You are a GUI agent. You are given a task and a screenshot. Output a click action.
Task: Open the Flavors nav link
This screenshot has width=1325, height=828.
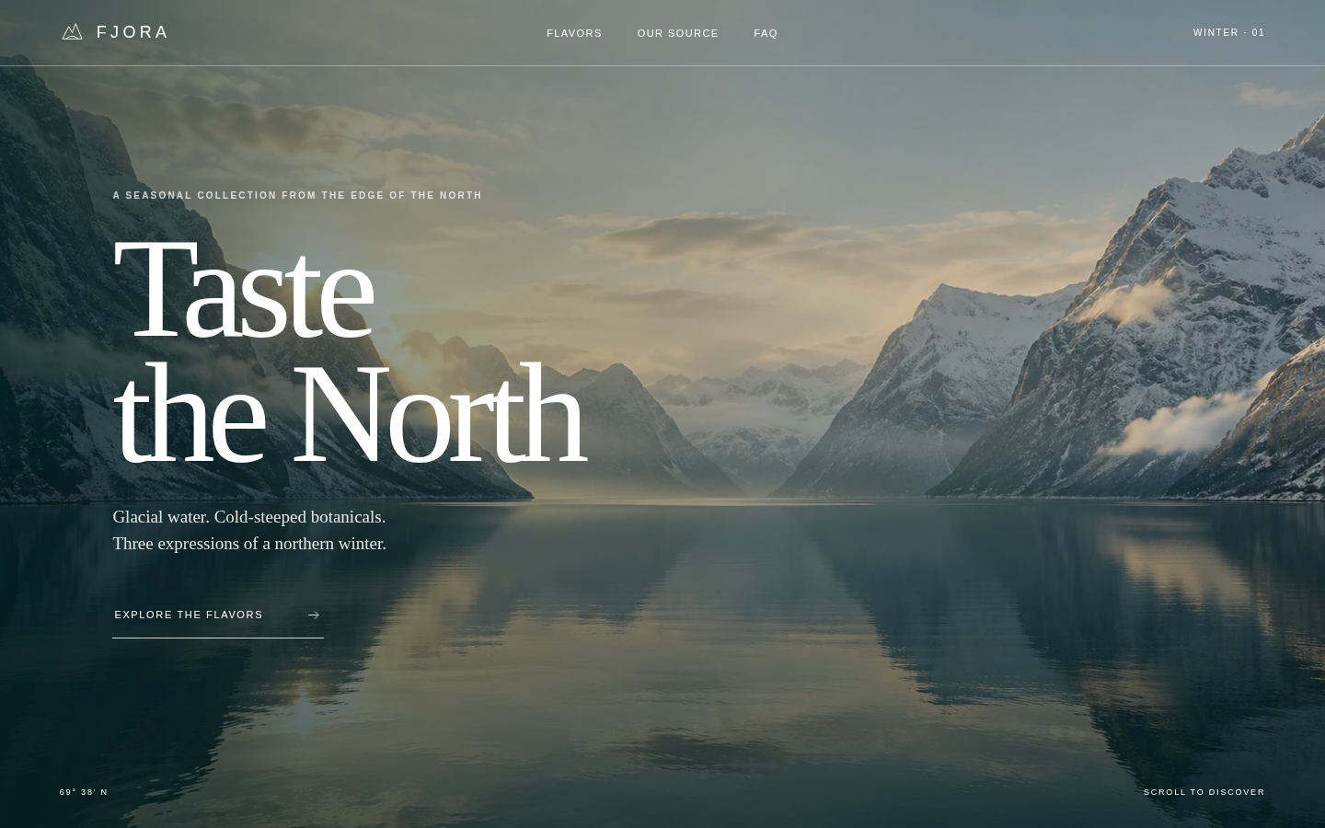click(574, 33)
